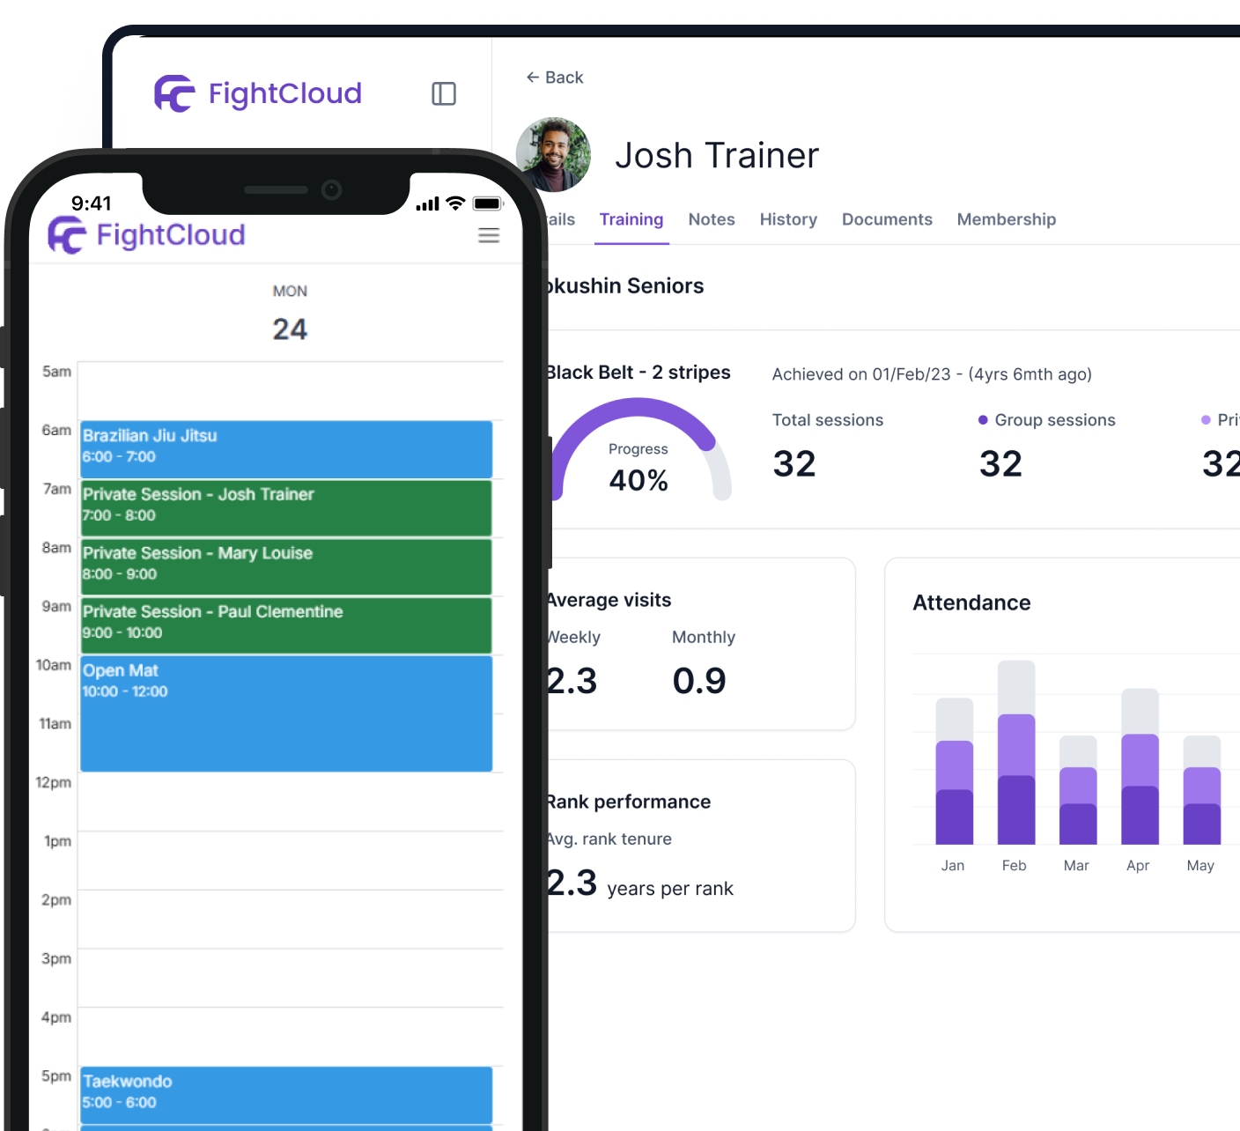Click the years per rank text
The height and width of the screenshot is (1131, 1240).
670,889
